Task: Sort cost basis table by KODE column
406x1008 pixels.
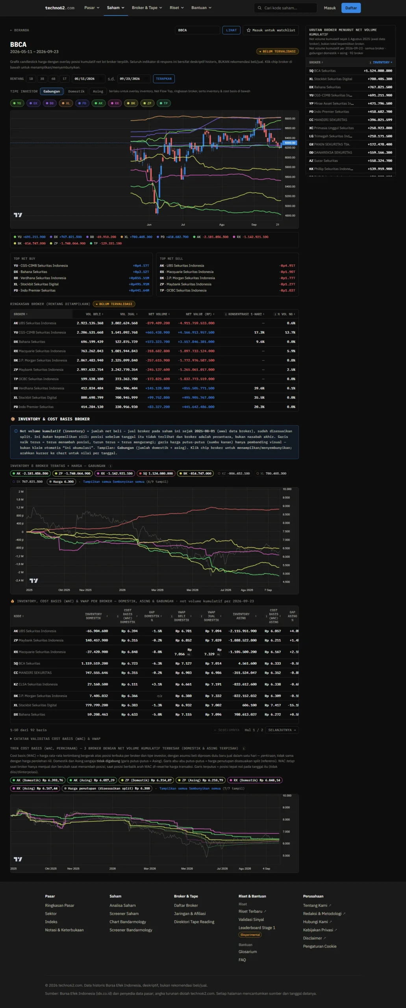Action: 19,616
